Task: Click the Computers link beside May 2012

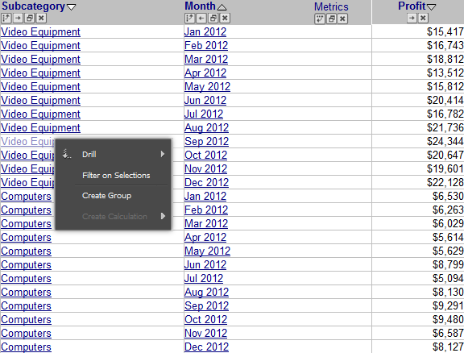Action: [x=26, y=251]
